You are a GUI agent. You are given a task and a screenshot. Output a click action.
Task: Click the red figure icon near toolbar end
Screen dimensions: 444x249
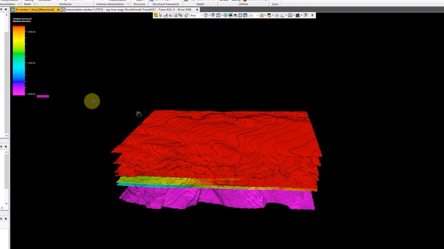pyautogui.click(x=306, y=15)
